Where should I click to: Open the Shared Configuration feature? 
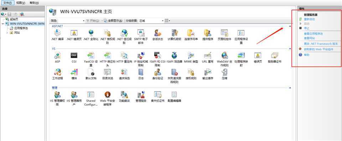91,98
